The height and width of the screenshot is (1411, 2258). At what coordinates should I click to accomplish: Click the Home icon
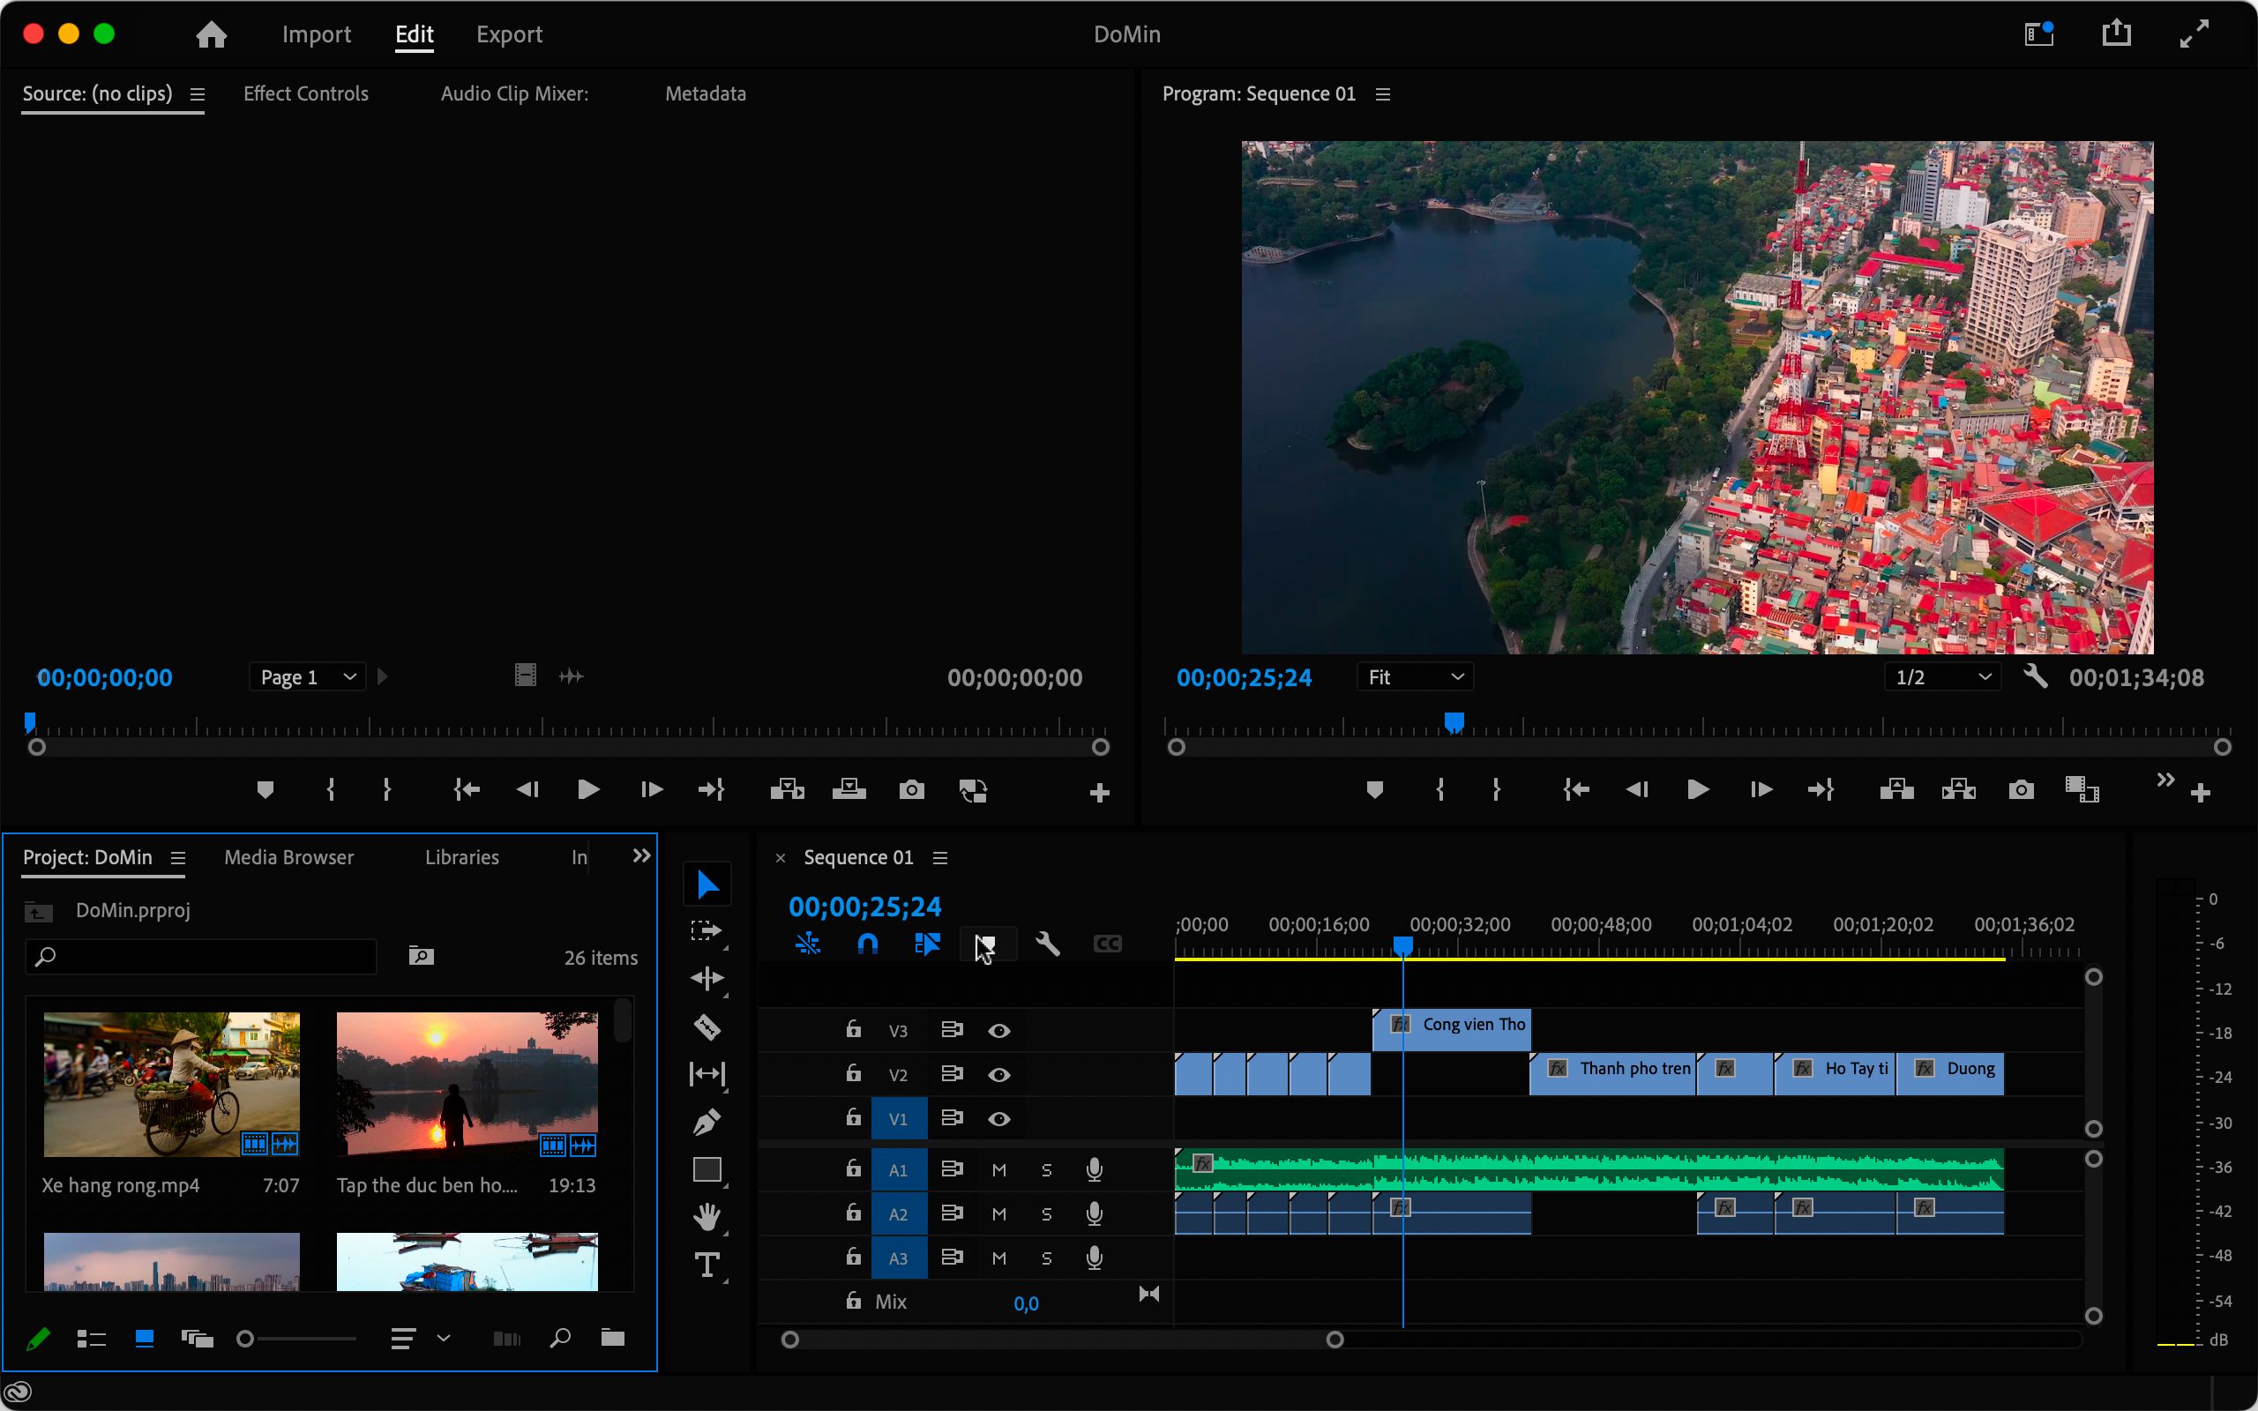tap(212, 34)
